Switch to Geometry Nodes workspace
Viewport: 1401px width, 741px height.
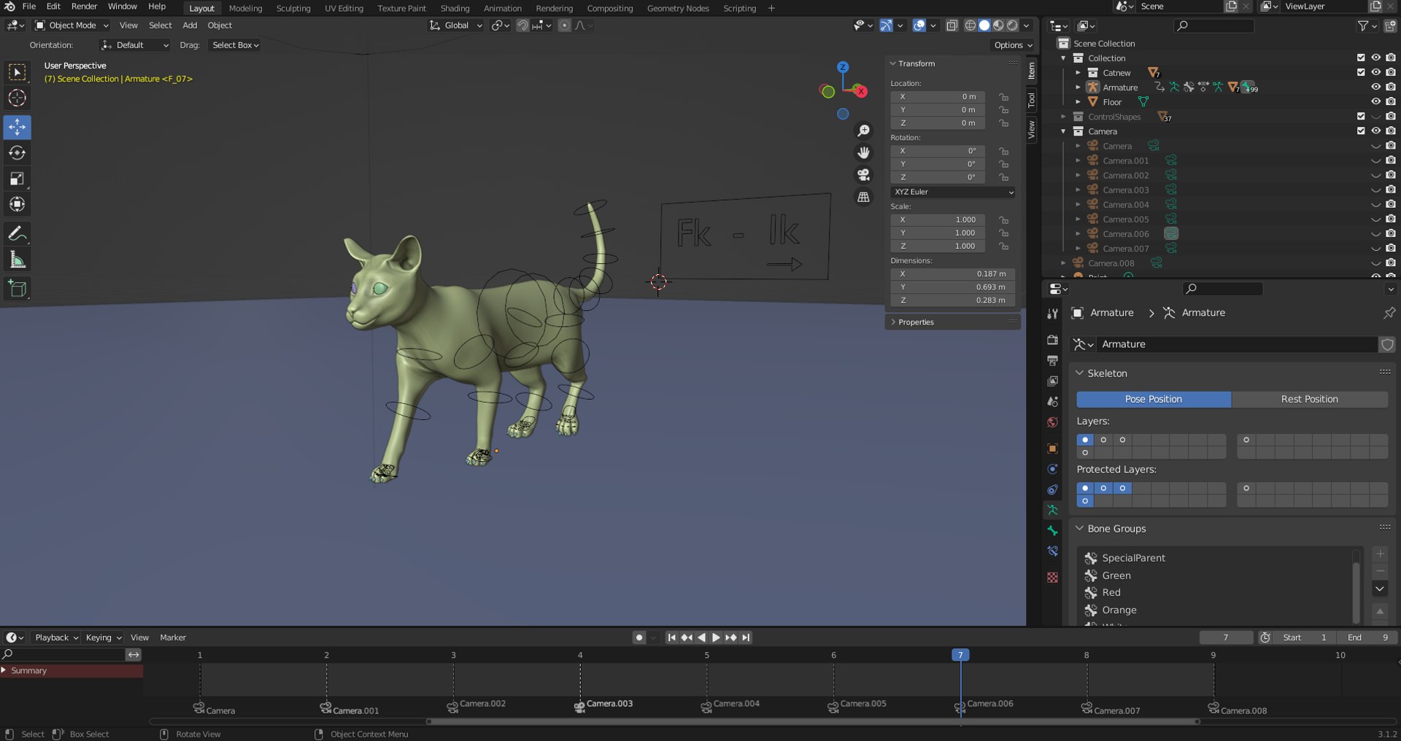point(678,9)
